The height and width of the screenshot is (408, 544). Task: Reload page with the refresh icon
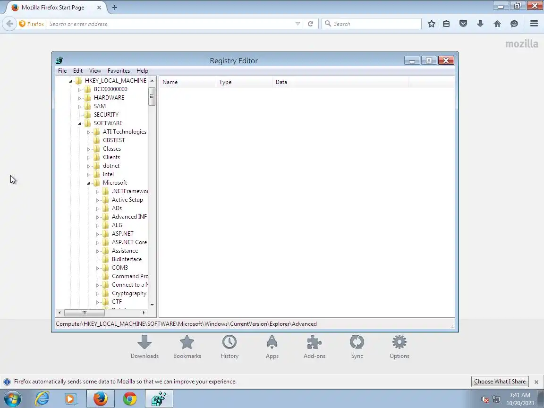[311, 24]
